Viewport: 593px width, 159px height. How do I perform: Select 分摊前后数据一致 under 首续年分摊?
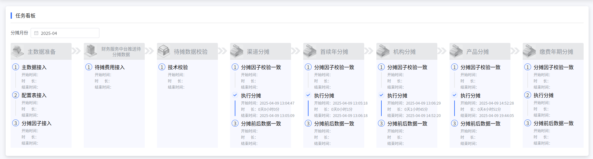pyautogui.click(x=334, y=124)
